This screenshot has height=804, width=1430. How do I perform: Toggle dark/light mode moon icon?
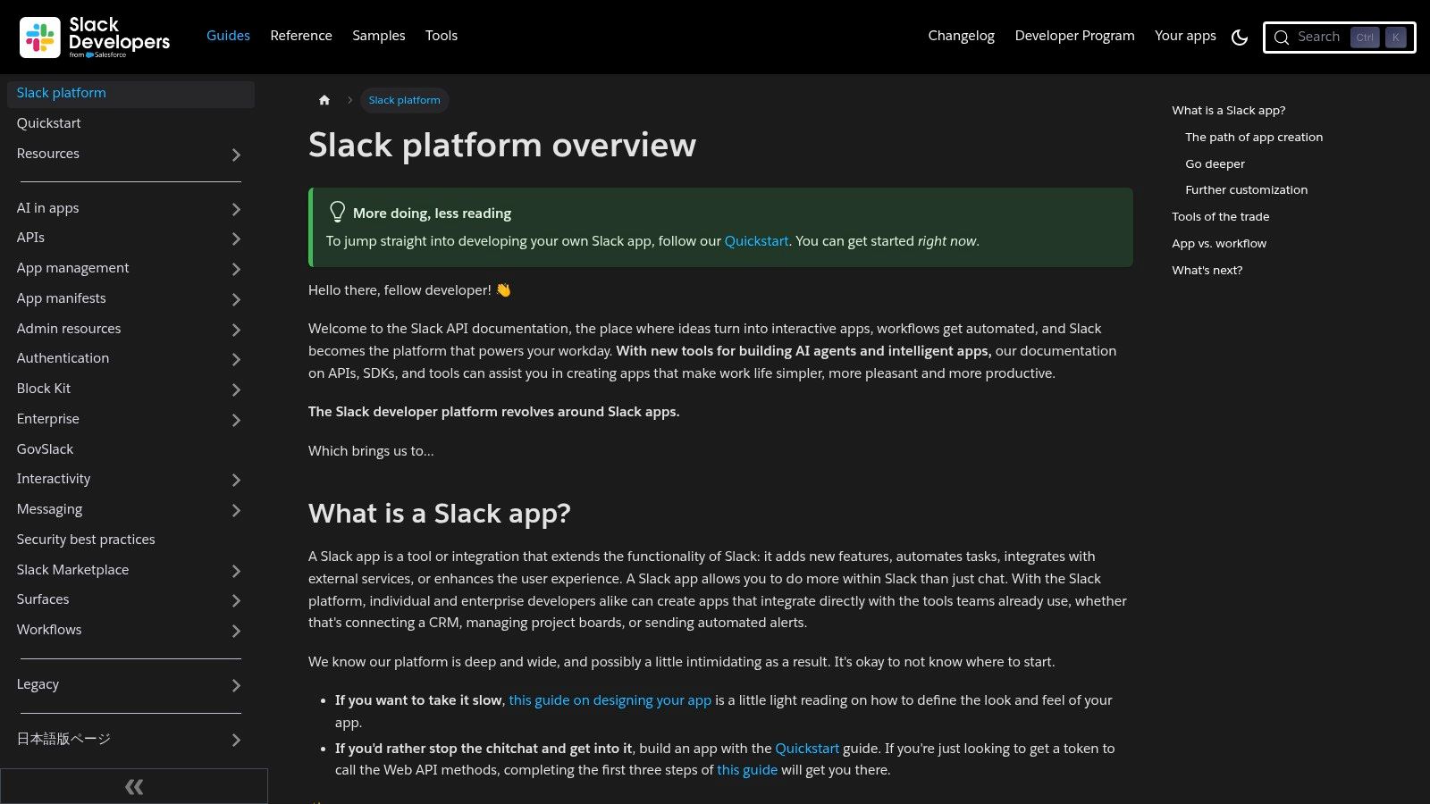coord(1240,37)
